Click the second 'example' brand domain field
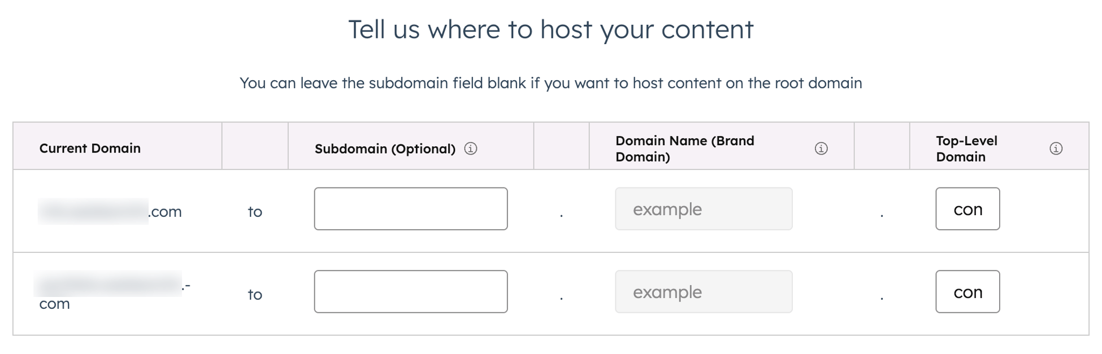 point(703,292)
